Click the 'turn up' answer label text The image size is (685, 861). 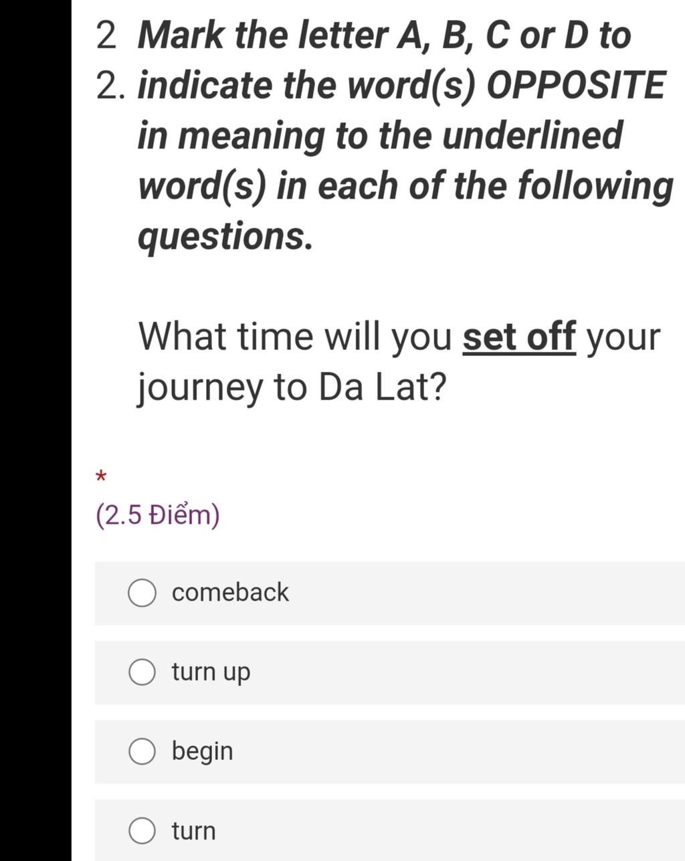click(x=211, y=672)
